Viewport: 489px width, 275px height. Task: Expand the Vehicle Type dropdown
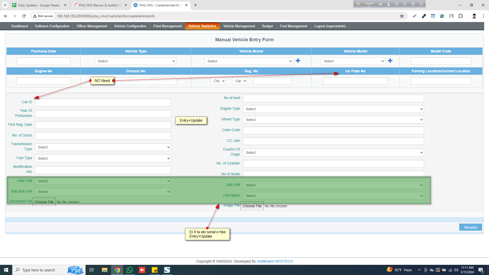tap(135, 61)
